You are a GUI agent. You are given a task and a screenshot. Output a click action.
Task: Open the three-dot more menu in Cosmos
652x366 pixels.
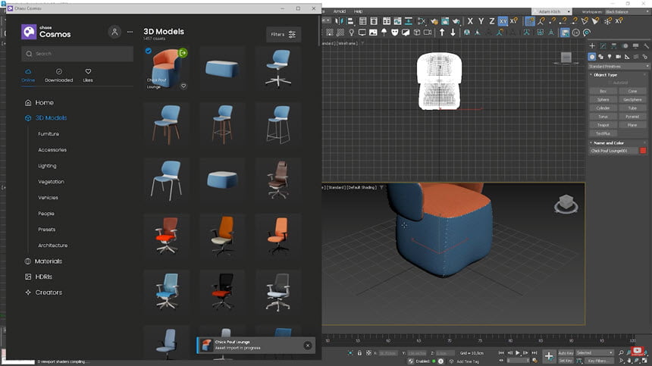130,32
